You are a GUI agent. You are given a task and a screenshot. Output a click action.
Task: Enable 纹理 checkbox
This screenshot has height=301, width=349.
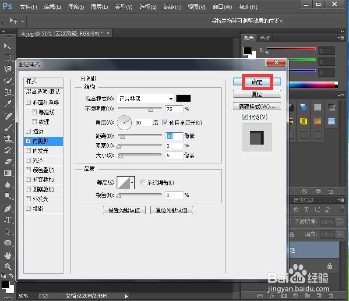click(x=34, y=121)
